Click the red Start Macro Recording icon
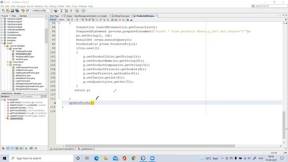Image resolution: width=288 pixels, height=162 pixels. pyautogui.click(x=120, y=20)
